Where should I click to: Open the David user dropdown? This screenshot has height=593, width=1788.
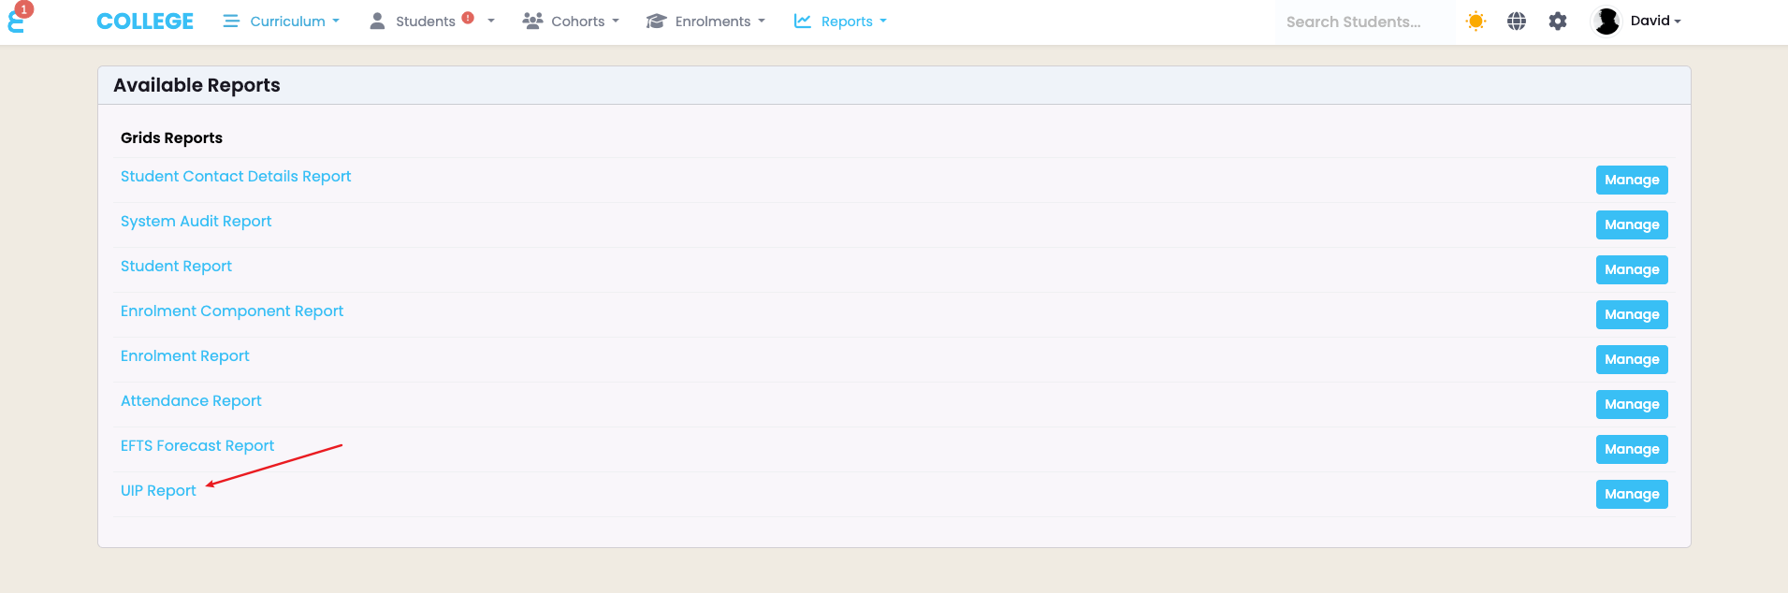click(x=1655, y=21)
